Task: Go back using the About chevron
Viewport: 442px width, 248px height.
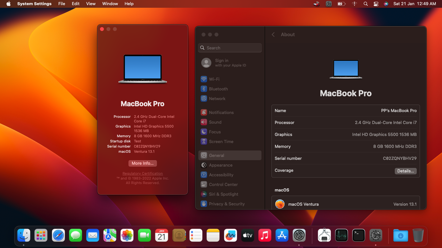Action: click(x=273, y=35)
